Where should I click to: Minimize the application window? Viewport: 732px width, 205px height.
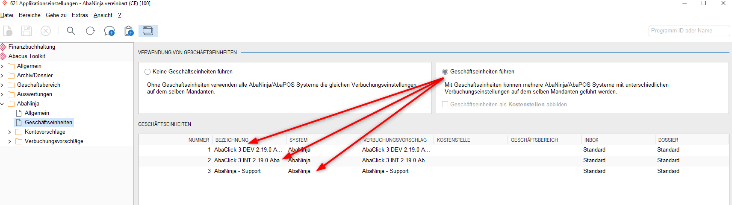coord(685,3)
